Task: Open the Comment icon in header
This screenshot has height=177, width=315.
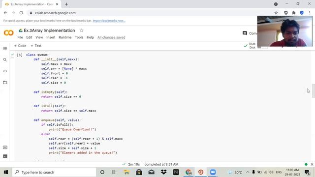Action: [245, 33]
